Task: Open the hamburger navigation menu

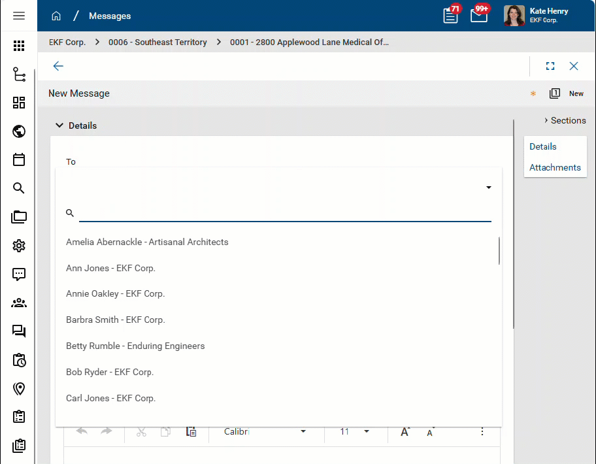Action: click(x=19, y=16)
